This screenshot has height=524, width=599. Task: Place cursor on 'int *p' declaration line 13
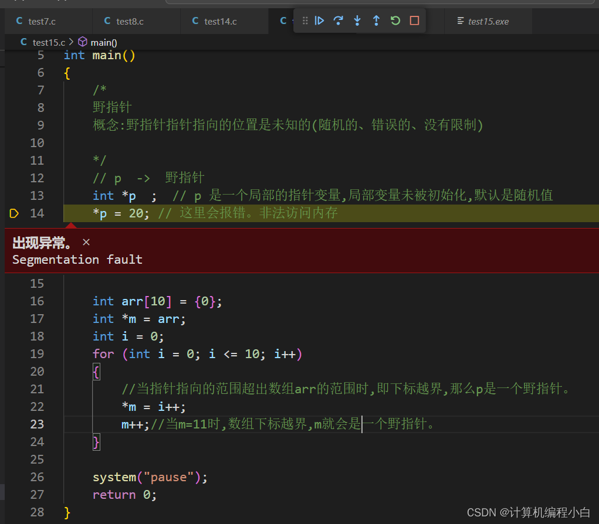[124, 196]
